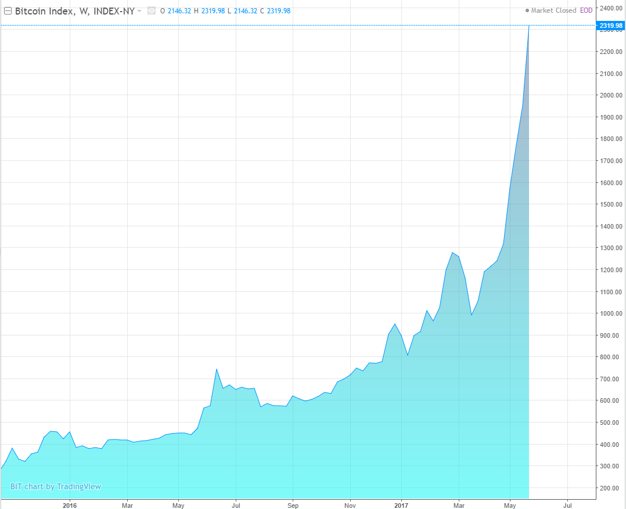Click the close value 2319.98 after C
Image resolution: width=626 pixels, height=509 pixels.
coord(279,11)
